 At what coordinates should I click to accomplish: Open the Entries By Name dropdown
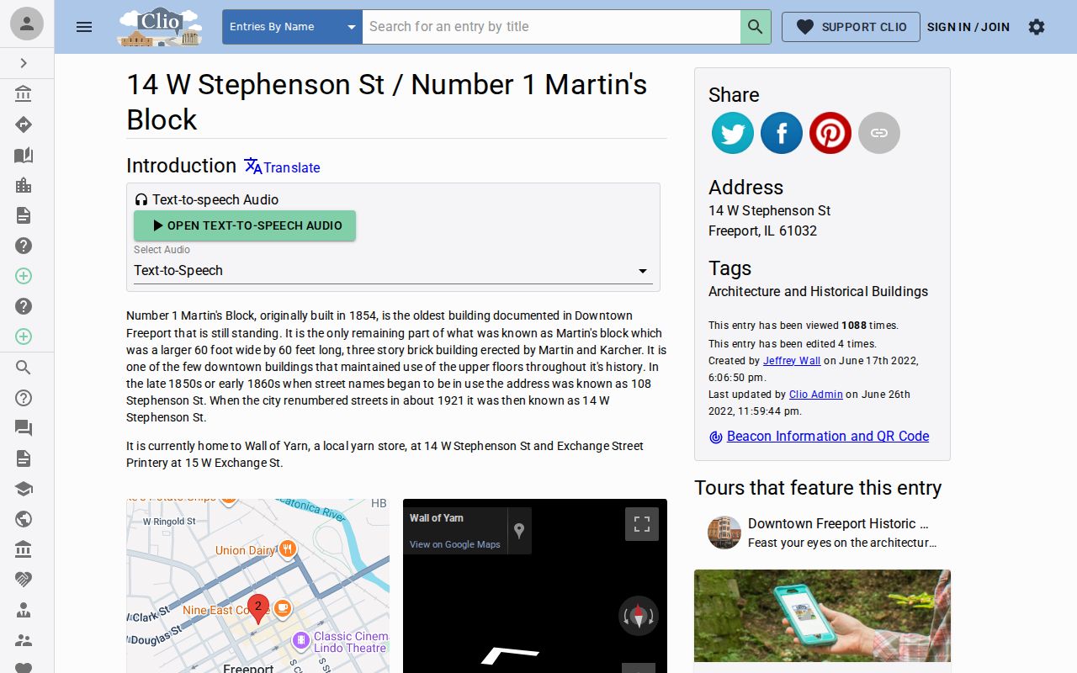292,27
